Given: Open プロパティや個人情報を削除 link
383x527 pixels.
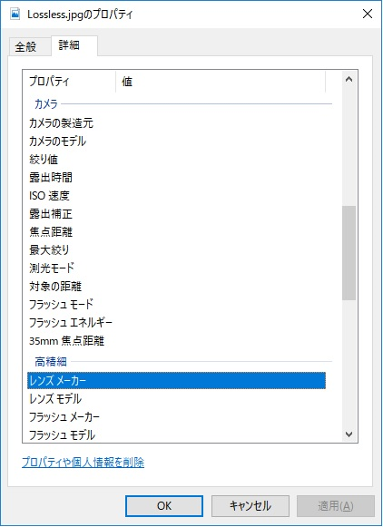Looking at the screenshot, I should (x=83, y=463).
